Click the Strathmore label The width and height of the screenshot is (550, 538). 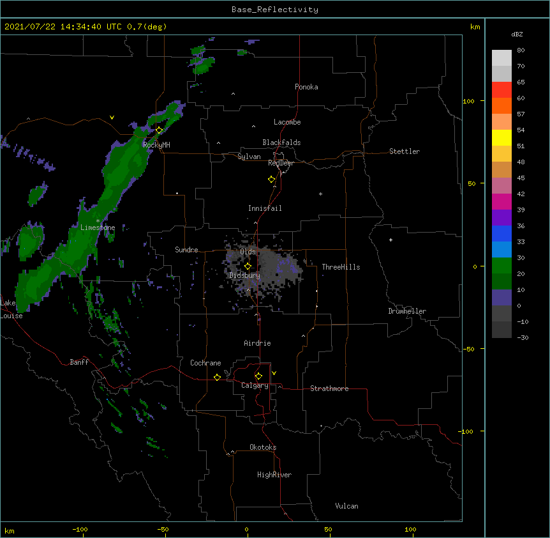pos(329,388)
